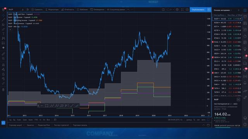Click the Сравнить compare button
248x139 pixels.
[37, 10]
